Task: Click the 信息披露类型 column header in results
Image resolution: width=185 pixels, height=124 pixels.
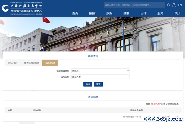Action: (x=136, y=110)
